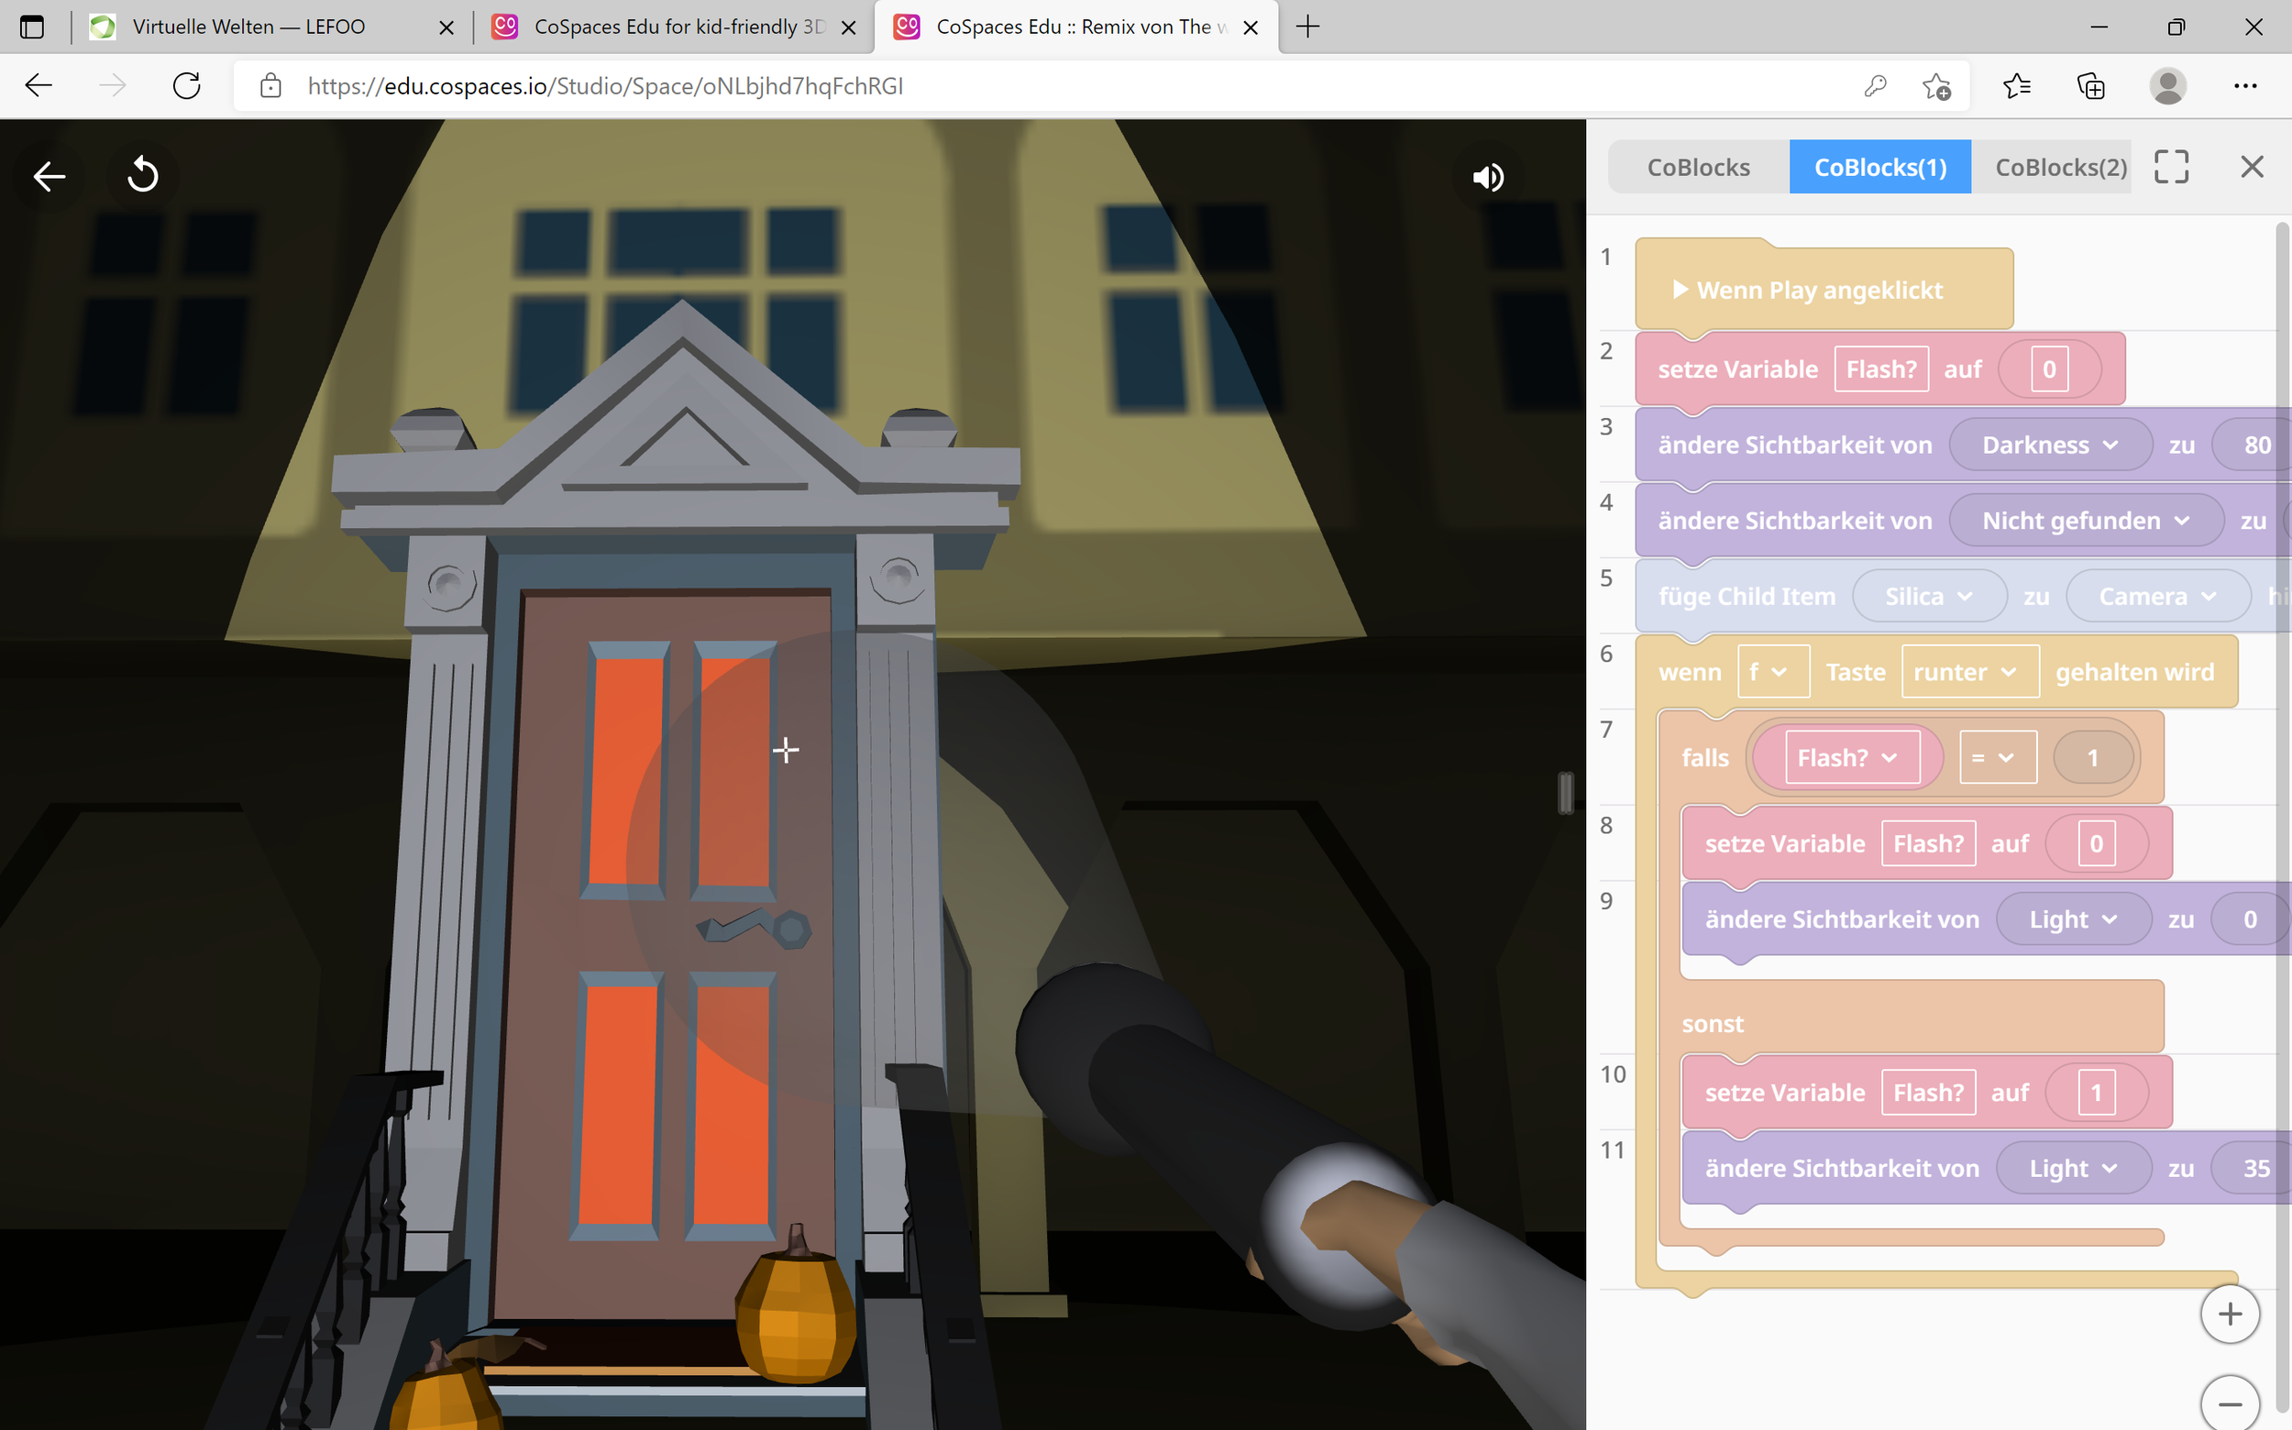Restart the scene with the reload arrow

(143, 175)
